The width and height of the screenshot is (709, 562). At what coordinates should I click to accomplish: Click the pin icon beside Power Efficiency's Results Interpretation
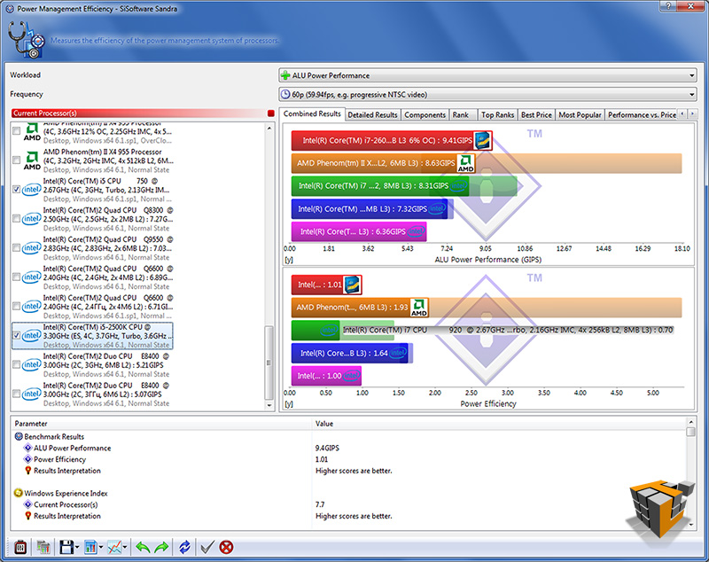[28, 470]
